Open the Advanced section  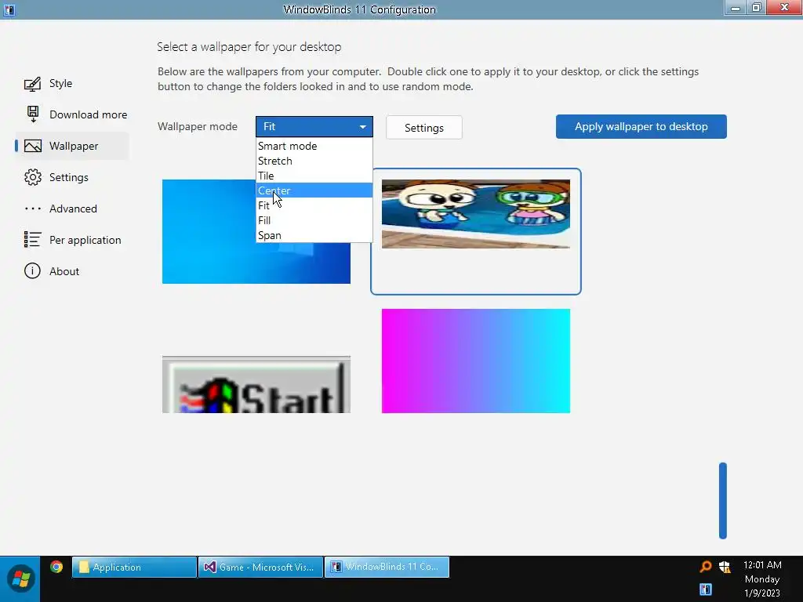(x=73, y=209)
